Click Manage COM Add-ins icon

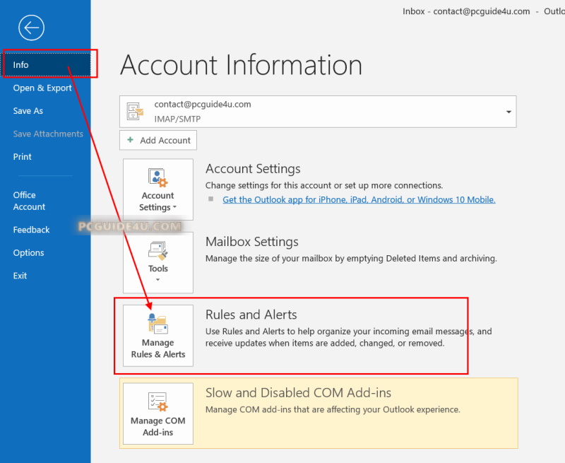[x=157, y=402]
